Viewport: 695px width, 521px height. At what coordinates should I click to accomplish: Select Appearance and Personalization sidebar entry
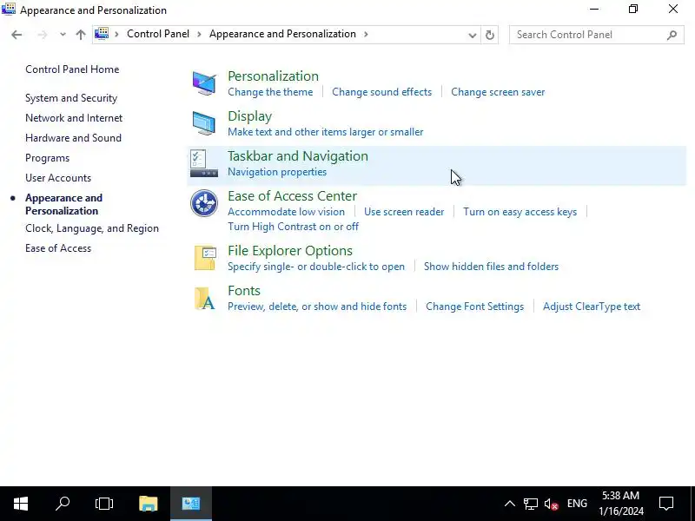point(63,204)
